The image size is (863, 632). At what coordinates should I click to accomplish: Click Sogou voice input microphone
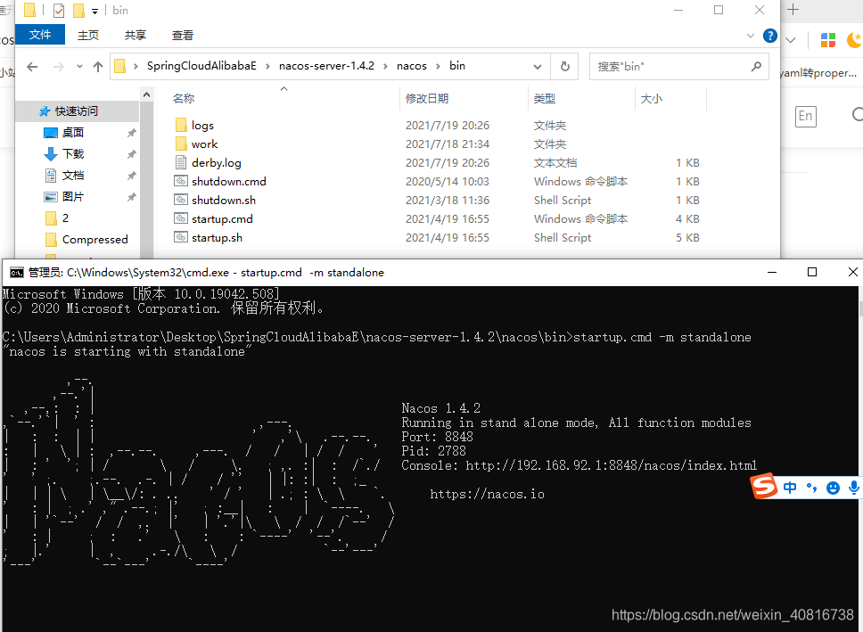click(x=854, y=488)
